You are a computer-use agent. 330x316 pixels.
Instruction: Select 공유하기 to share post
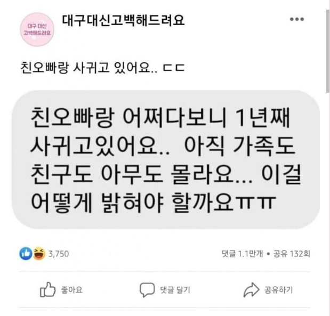(278, 290)
